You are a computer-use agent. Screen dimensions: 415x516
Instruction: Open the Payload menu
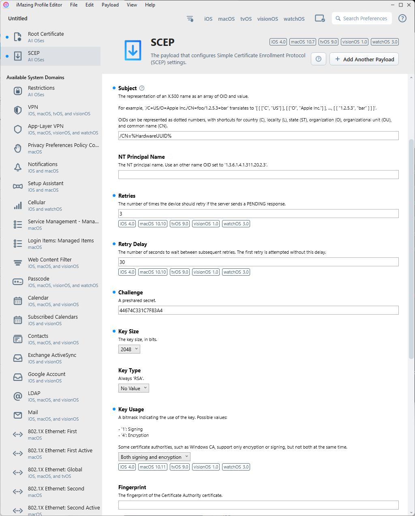[110, 5]
